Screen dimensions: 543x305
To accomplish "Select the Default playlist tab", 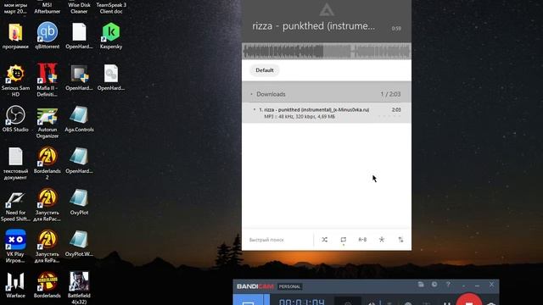I will pos(265,70).
